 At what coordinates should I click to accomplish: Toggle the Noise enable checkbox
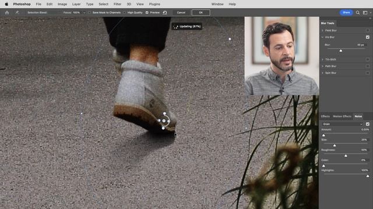point(368,124)
